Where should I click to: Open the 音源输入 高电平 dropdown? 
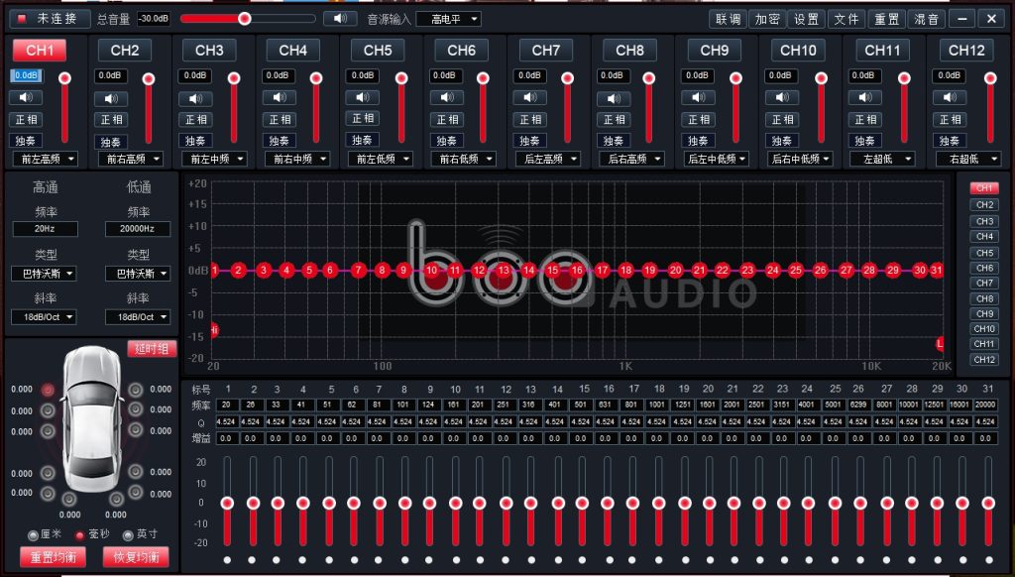[x=448, y=20]
